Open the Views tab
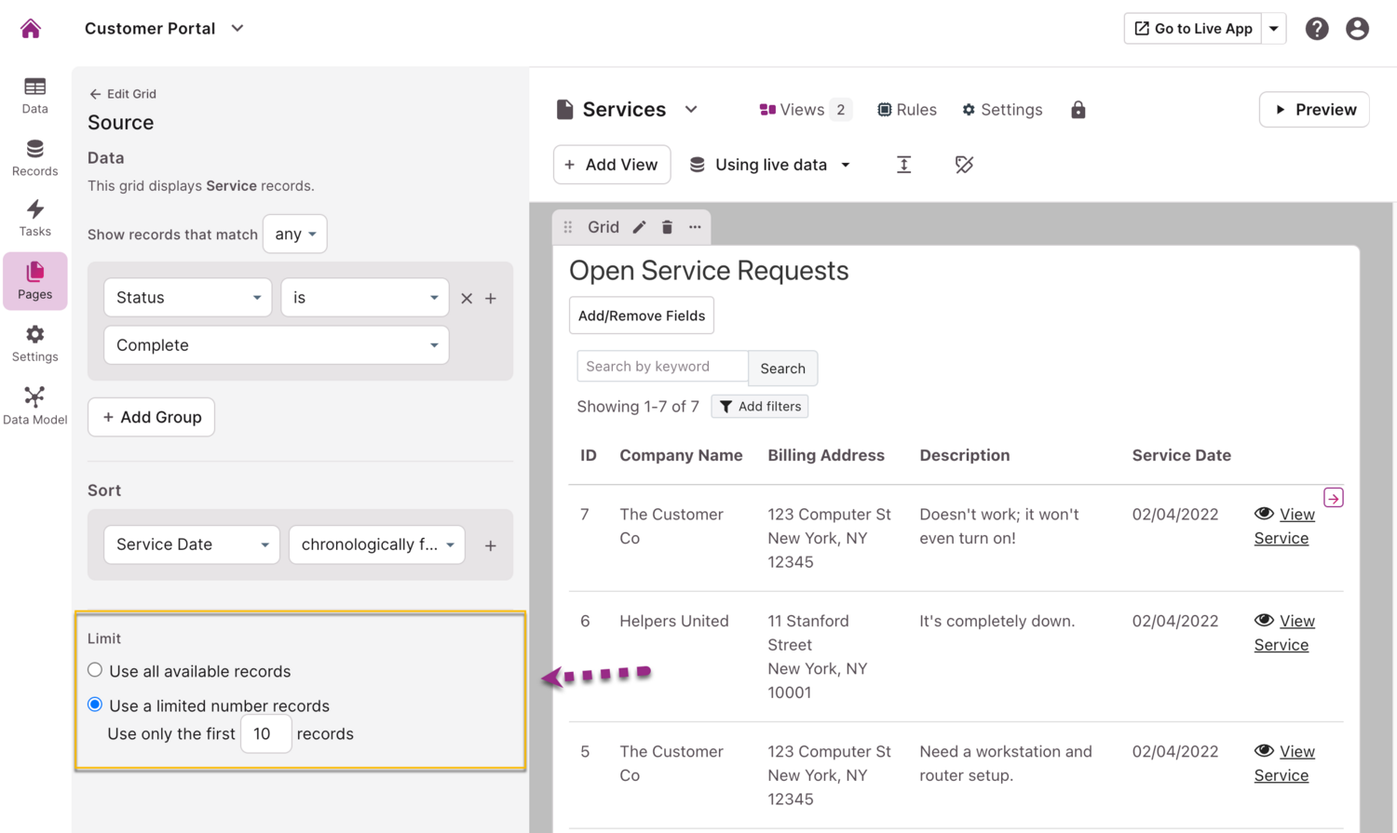The image size is (1397, 833). click(805, 110)
